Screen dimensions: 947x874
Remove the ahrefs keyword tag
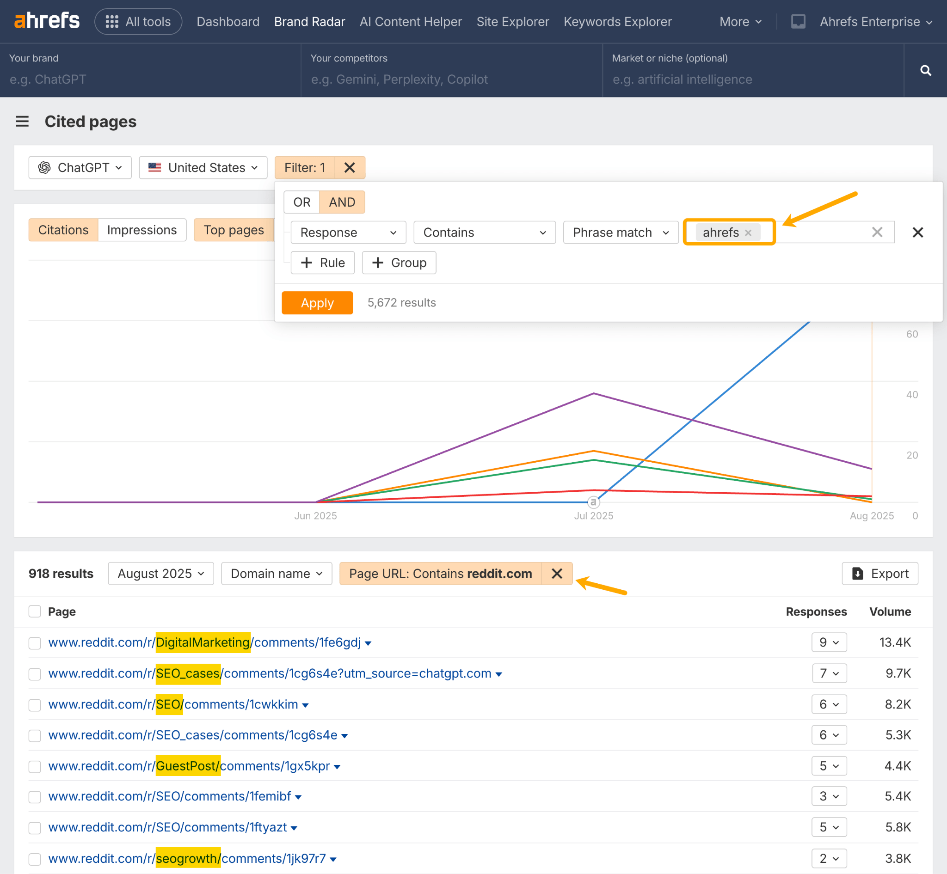(748, 232)
